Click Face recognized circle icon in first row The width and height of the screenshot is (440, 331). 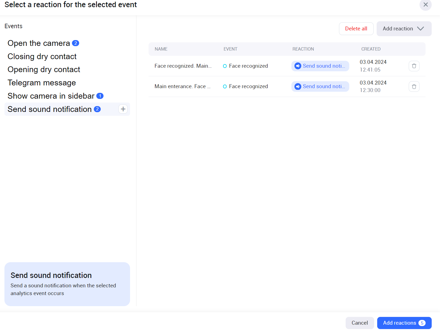(225, 66)
